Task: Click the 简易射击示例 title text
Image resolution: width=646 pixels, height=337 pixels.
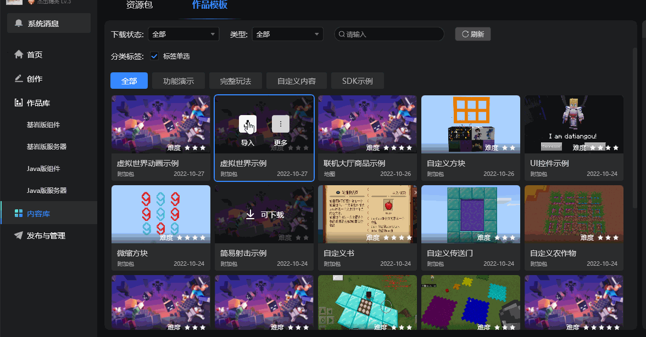Action: pyautogui.click(x=243, y=253)
